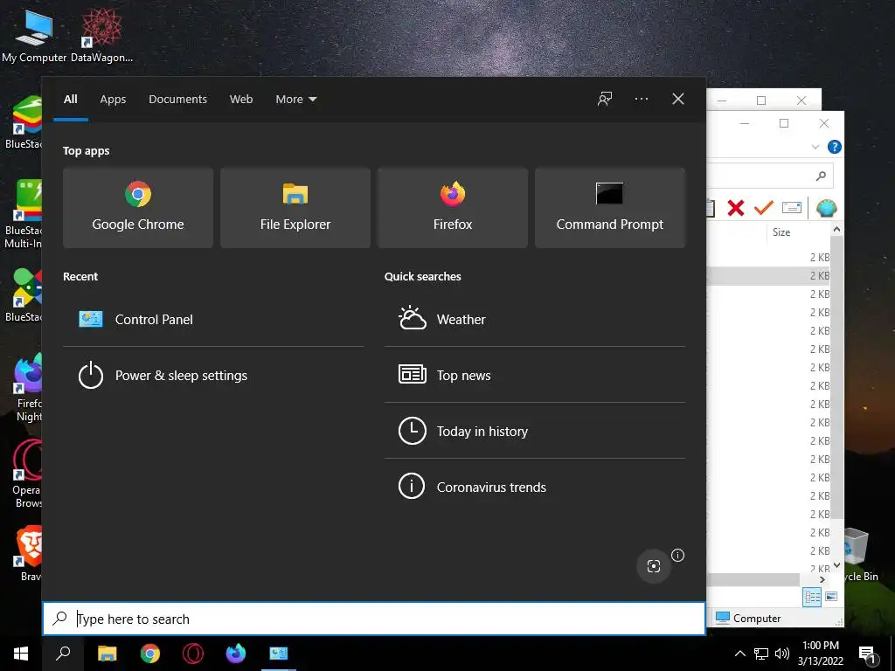895x671 pixels.
Task: Switch to the All search tab
Action: (71, 100)
